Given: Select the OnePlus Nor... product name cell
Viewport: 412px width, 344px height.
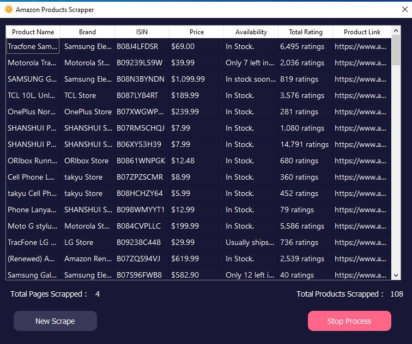Looking at the screenshot, I should point(33,112).
